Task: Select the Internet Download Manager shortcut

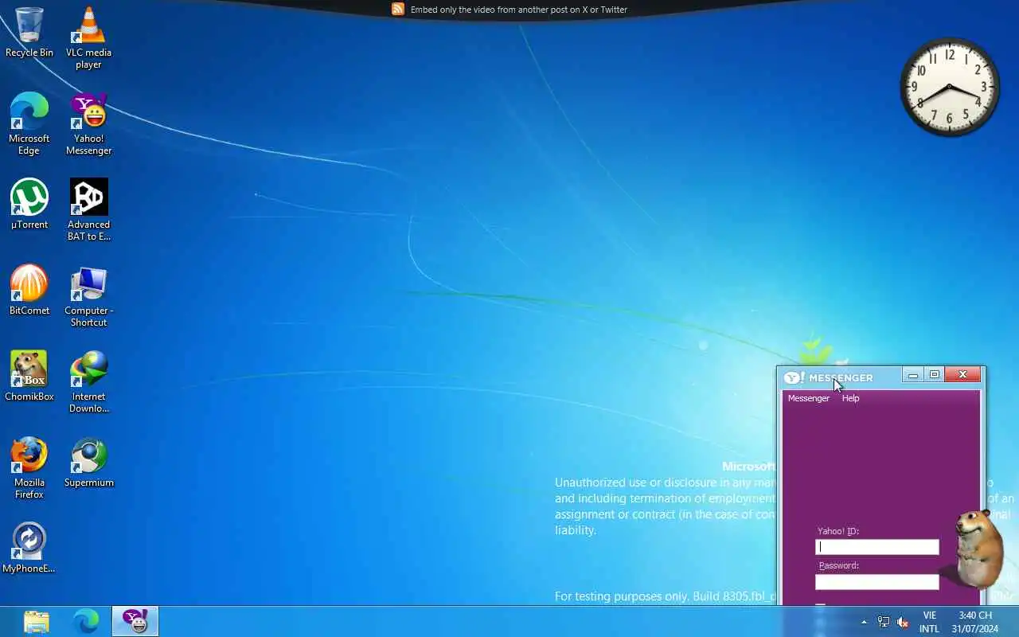Action: (x=88, y=381)
